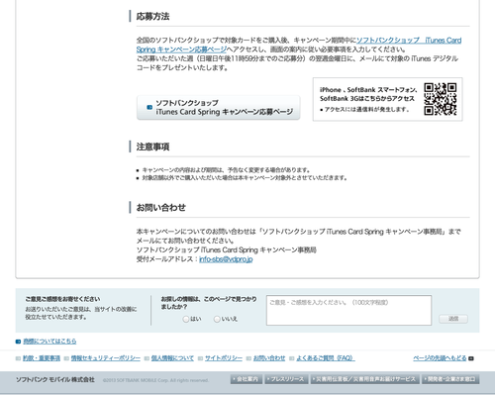Click the ソフトバンクショップ iTunes Card Spring キャンペーン応募ページ button
Image resolution: width=495 pixels, height=395 pixels.
pos(219,108)
